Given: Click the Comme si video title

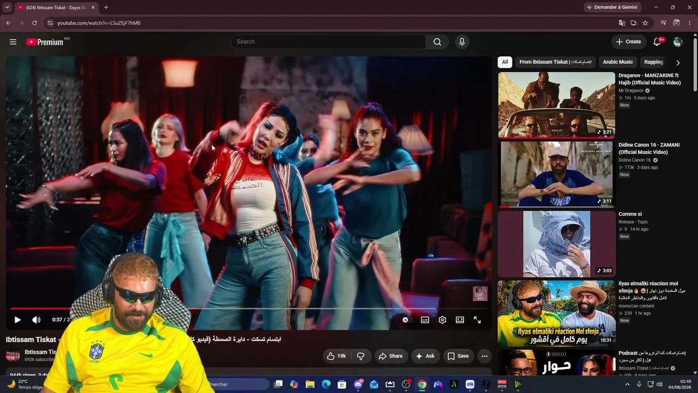Looking at the screenshot, I should [x=630, y=215].
